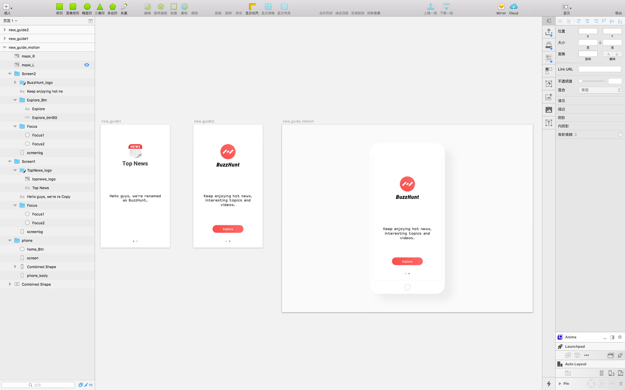Select the Explore_btnBG layer
Viewport: 625px width, 390px height.
click(47, 118)
